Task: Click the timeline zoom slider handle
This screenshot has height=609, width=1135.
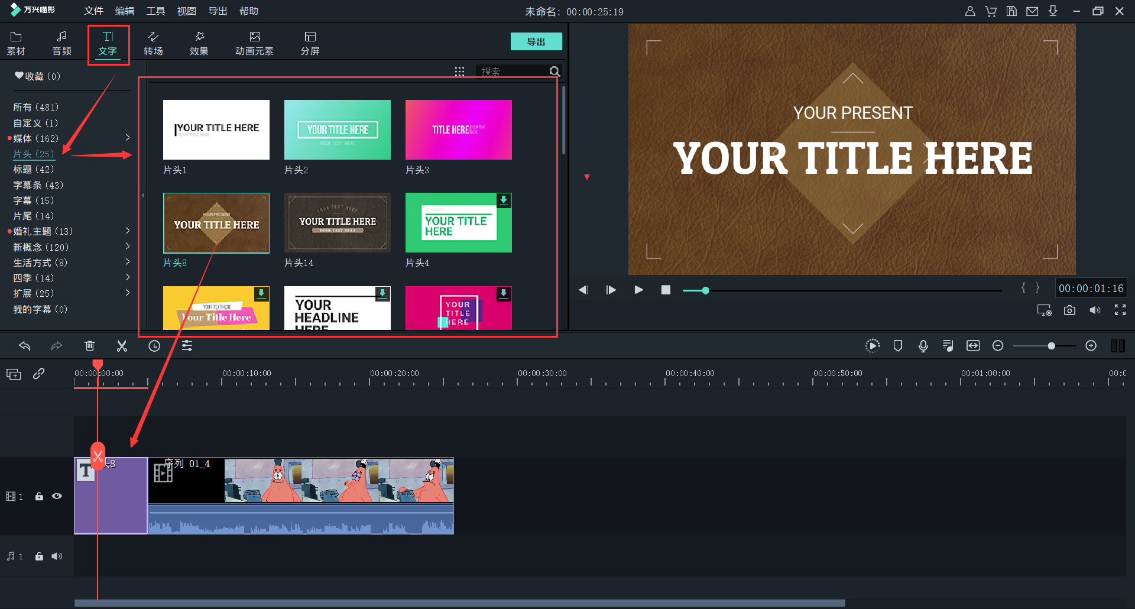Action: click(x=1051, y=346)
